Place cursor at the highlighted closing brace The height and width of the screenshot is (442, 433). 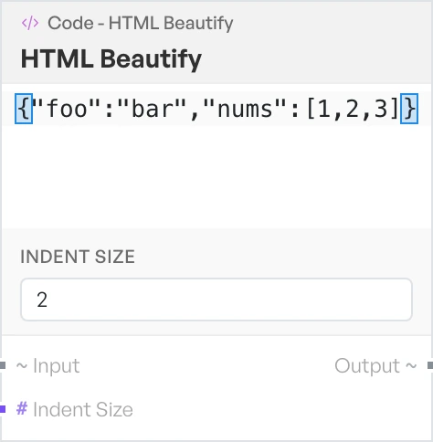(409, 109)
